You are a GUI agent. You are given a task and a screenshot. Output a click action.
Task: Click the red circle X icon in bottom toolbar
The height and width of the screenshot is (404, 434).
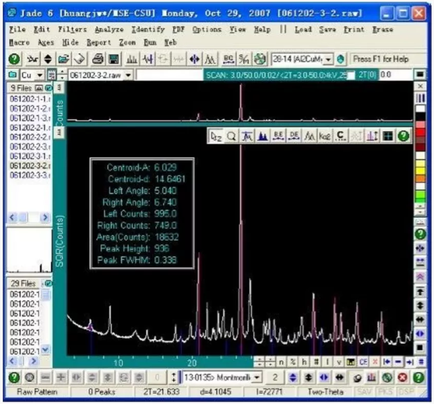click(x=403, y=378)
